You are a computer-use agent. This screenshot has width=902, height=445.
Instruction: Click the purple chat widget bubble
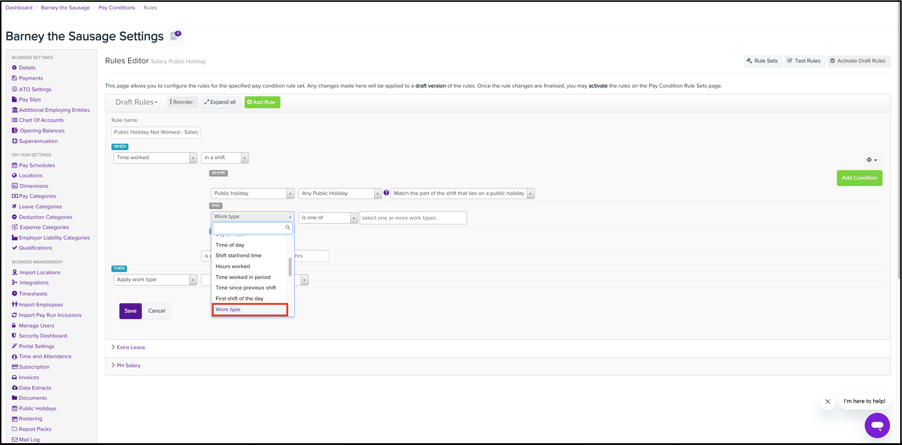[877, 425]
